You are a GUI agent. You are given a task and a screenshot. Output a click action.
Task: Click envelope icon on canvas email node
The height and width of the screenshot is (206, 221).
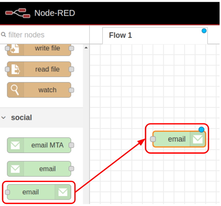coord(198,139)
